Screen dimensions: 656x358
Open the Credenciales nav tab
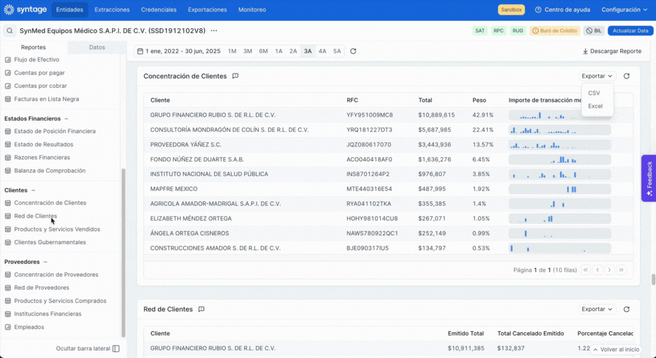coord(159,10)
